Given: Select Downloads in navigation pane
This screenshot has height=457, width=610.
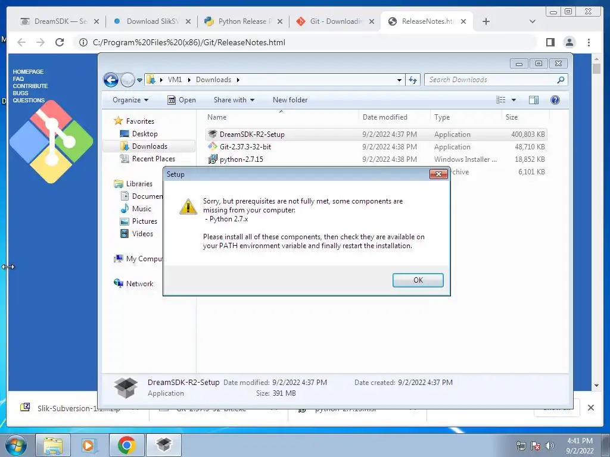Looking at the screenshot, I should [149, 146].
